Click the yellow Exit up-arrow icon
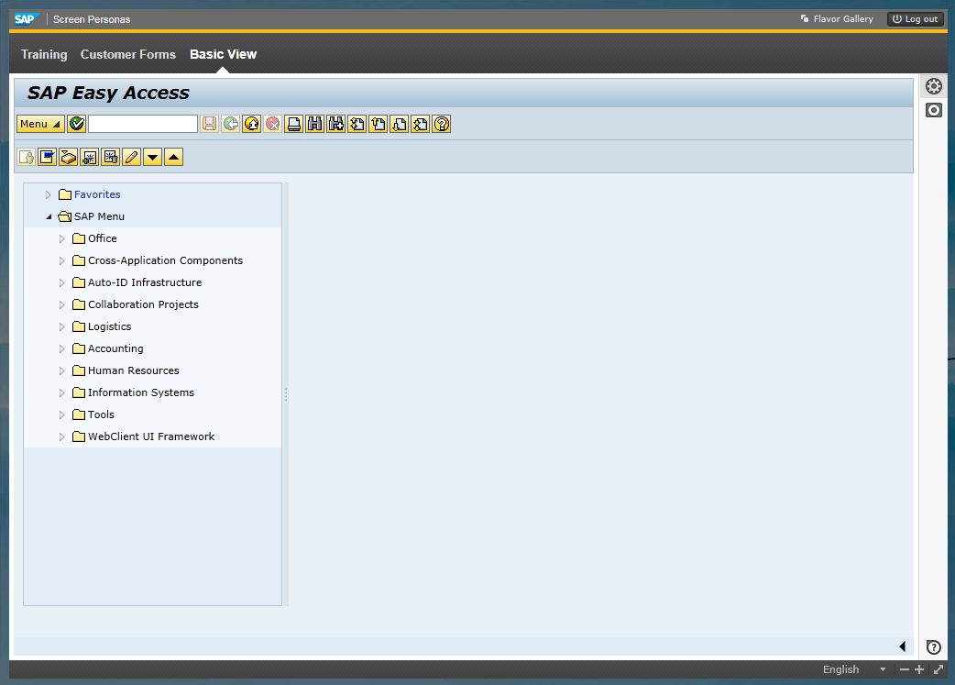The width and height of the screenshot is (955, 685). [251, 125]
